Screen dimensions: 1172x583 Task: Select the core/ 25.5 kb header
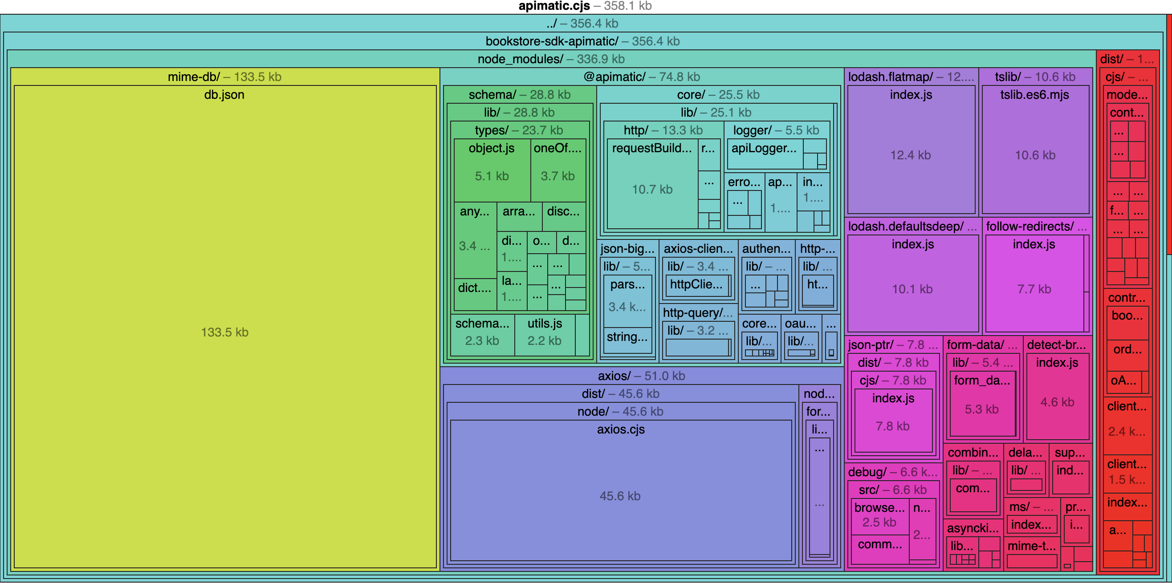pos(718,95)
